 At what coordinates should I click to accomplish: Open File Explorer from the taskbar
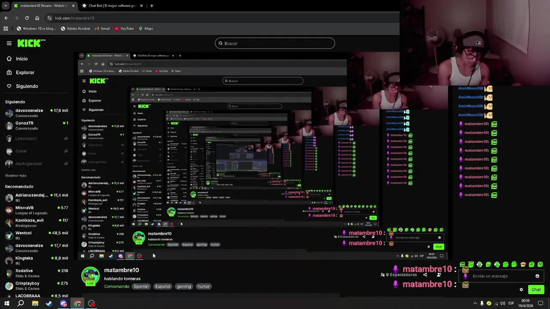(x=35, y=303)
